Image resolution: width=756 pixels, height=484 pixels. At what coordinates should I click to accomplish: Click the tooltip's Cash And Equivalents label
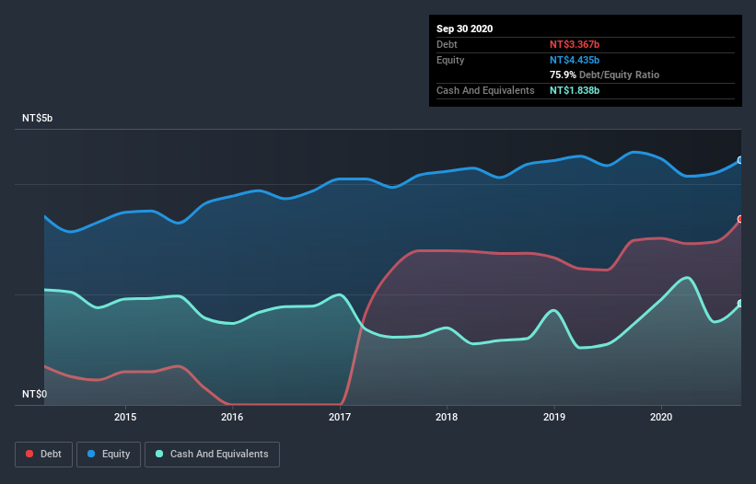(485, 90)
